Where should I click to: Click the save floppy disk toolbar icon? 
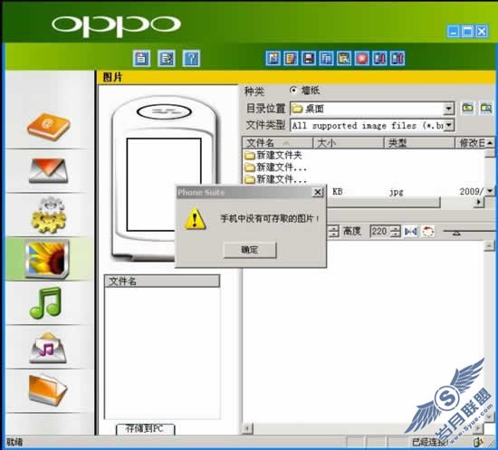[309, 58]
